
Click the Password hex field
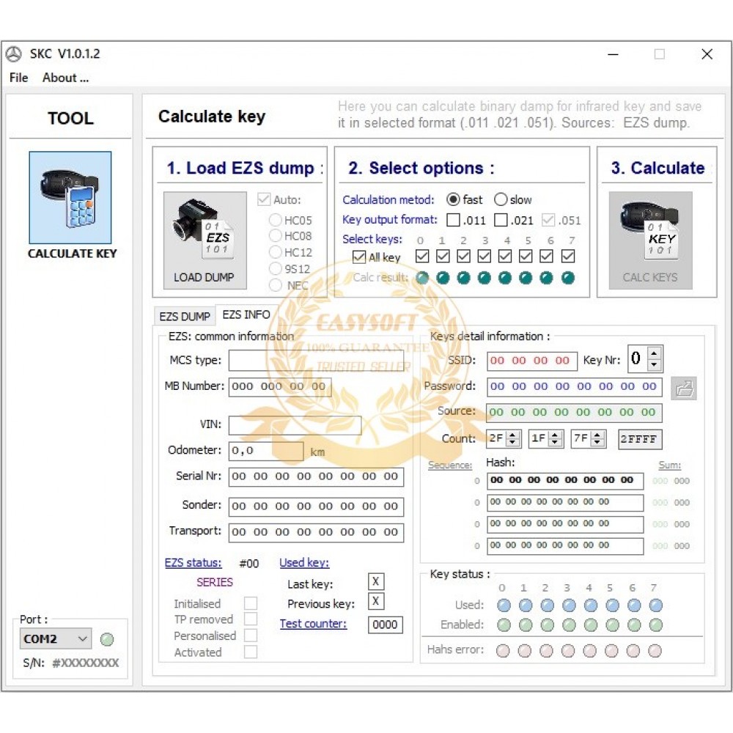[575, 387]
